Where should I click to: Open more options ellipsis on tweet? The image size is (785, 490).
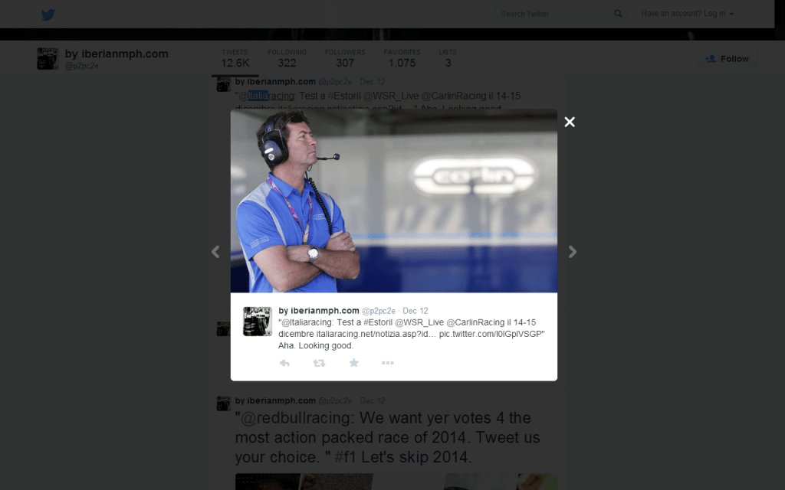388,363
